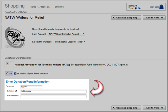Open the View Cart shopping bag icon
The height and width of the screenshot is (112, 168).
(161, 7)
